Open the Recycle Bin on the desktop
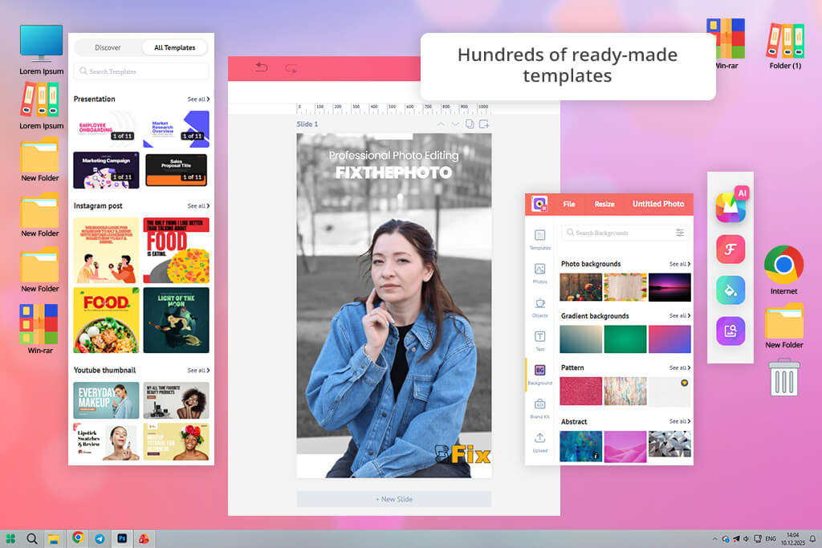The image size is (822, 548). [x=784, y=376]
